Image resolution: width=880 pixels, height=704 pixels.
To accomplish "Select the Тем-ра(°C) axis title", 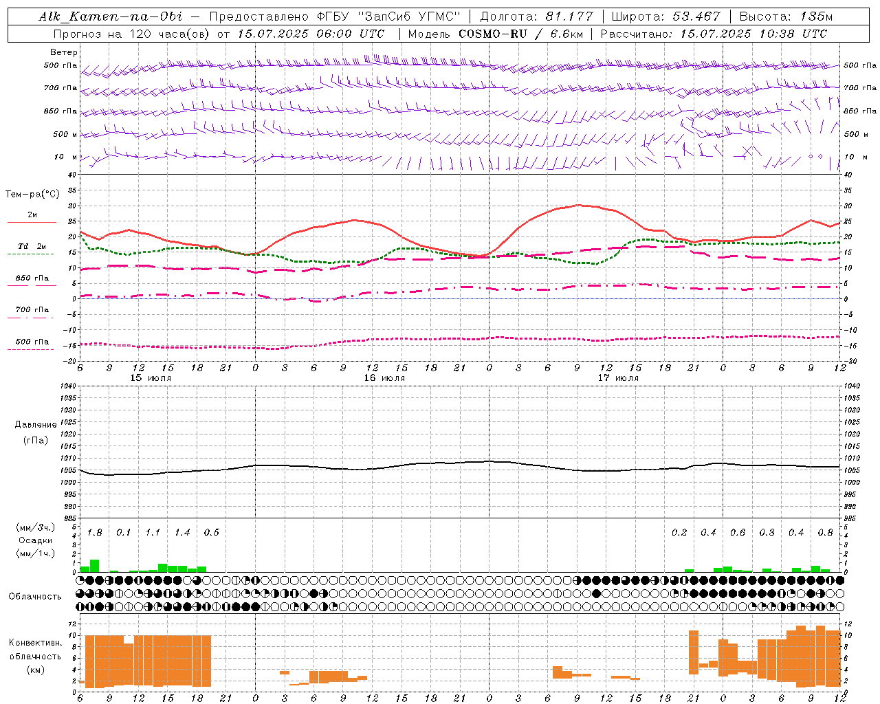I will pyautogui.click(x=32, y=195).
